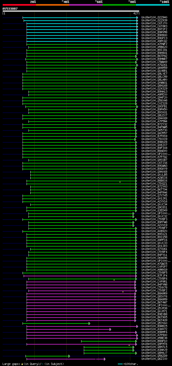Select the UniRef100_O64696 label

154,258
